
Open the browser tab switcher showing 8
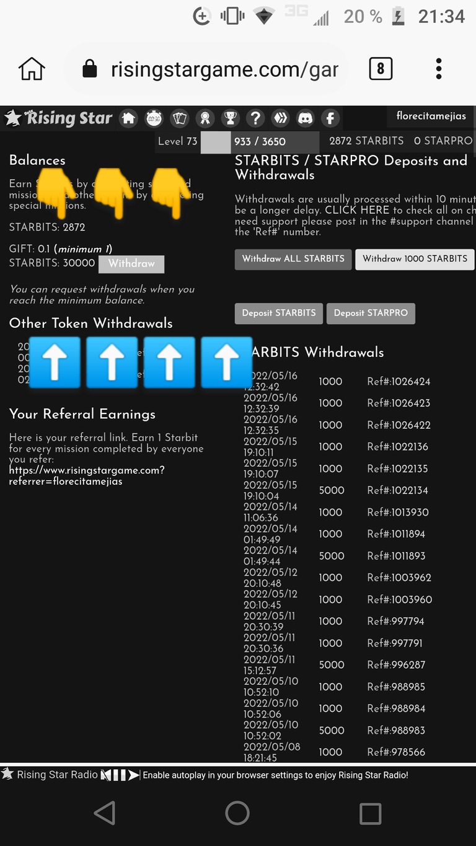(x=381, y=69)
